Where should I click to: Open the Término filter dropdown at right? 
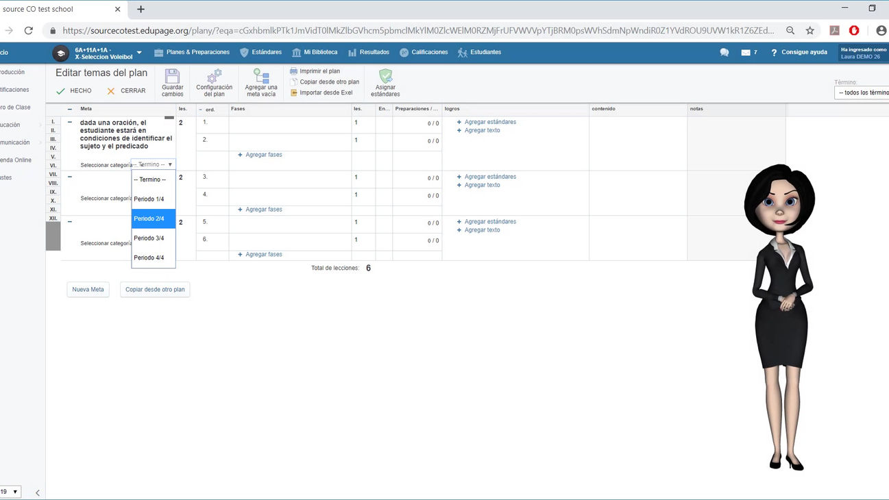(862, 92)
